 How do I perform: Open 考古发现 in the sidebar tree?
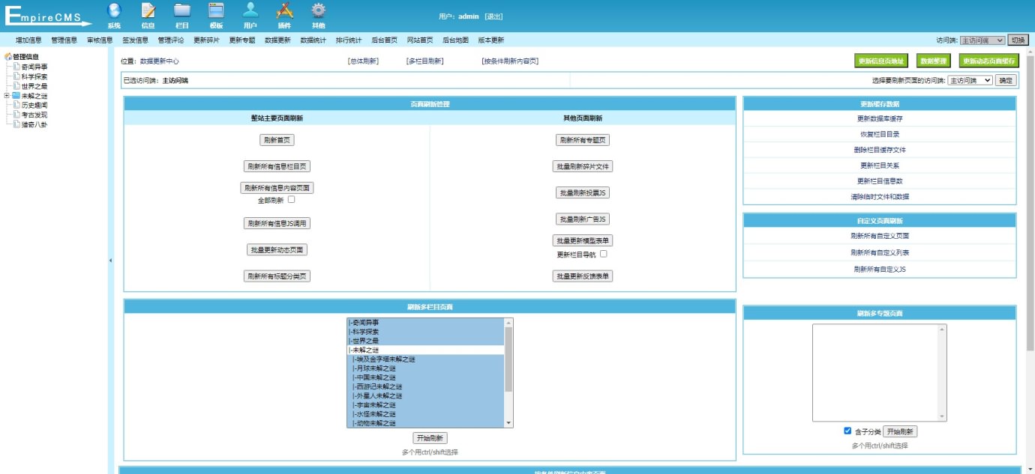point(34,115)
